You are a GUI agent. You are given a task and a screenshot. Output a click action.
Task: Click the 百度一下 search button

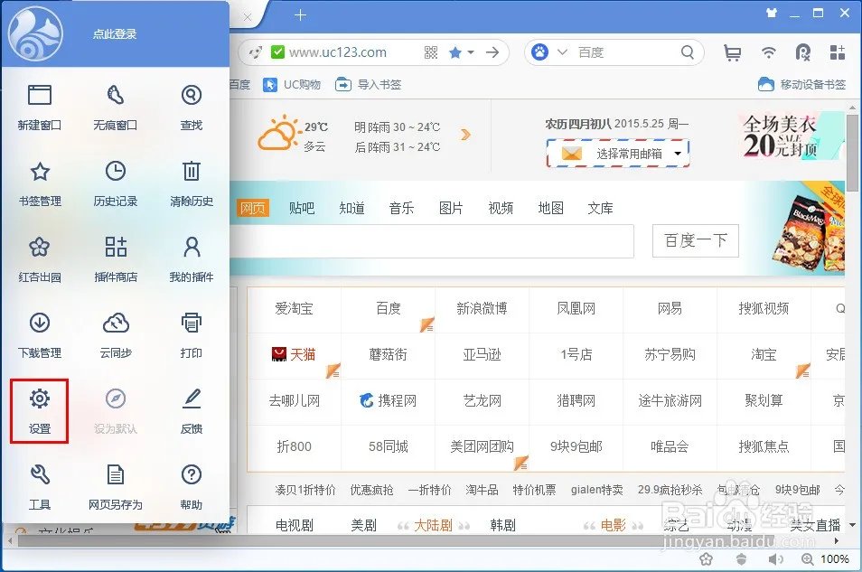pyautogui.click(x=695, y=240)
